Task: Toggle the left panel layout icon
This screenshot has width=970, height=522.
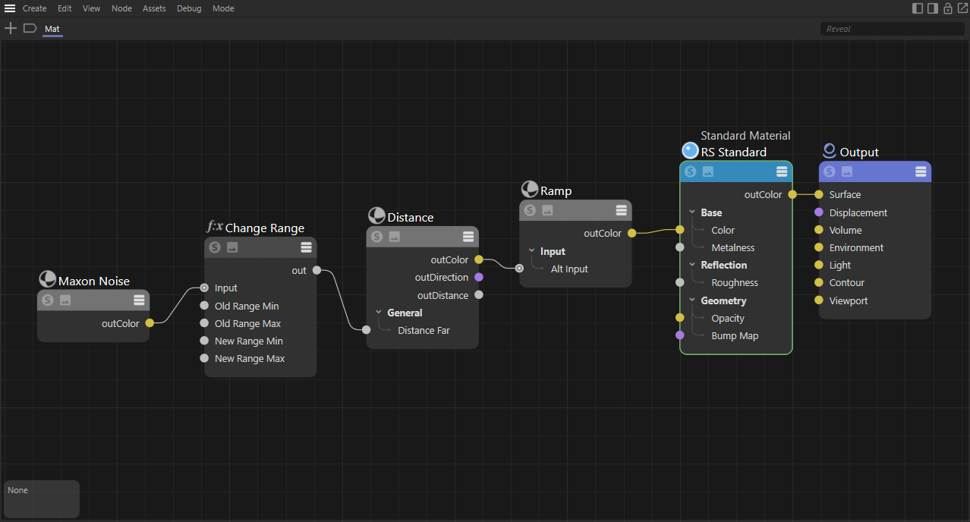Action: [x=918, y=8]
